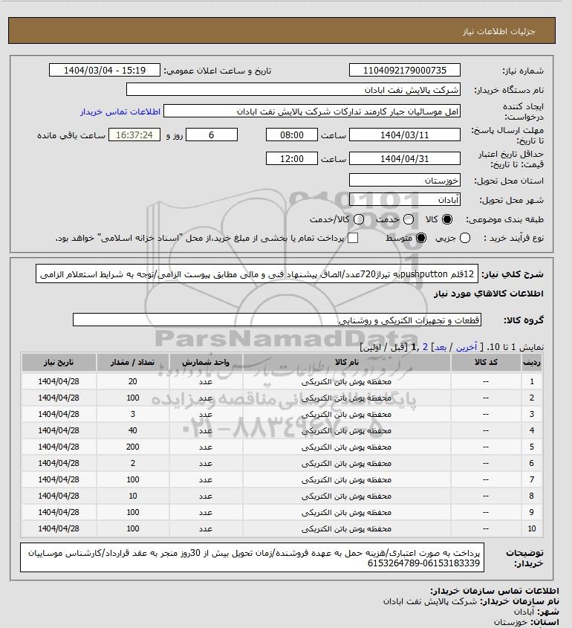Click quantity 2 in row 6
The height and width of the screenshot is (628, 572).
(x=133, y=463)
